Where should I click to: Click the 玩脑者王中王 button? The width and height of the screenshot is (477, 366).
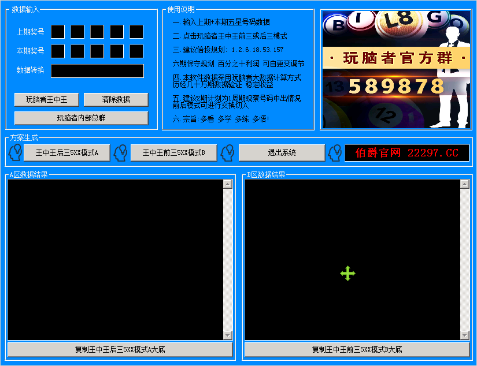point(47,100)
